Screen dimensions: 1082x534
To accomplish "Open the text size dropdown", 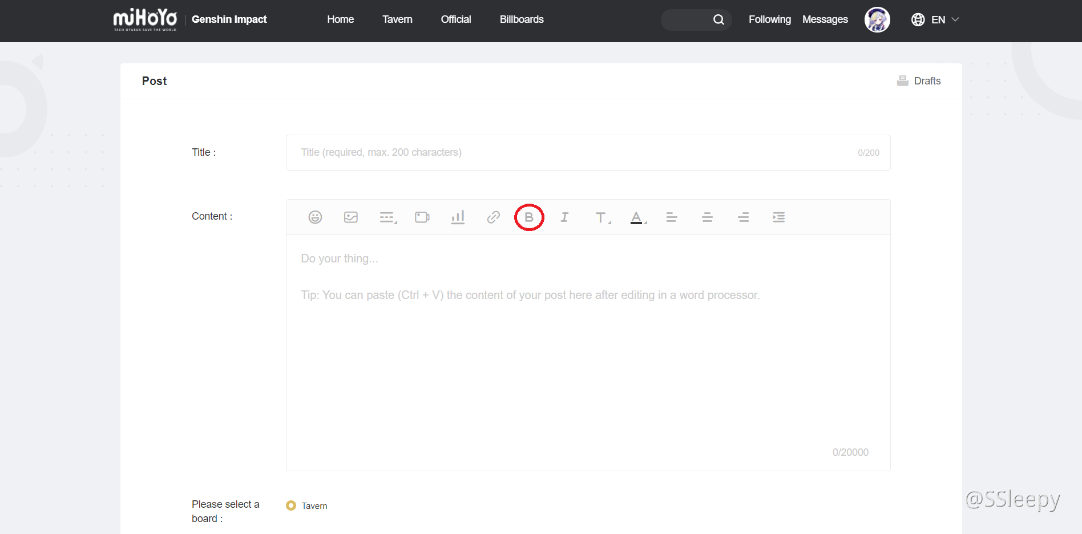I will pyautogui.click(x=601, y=217).
